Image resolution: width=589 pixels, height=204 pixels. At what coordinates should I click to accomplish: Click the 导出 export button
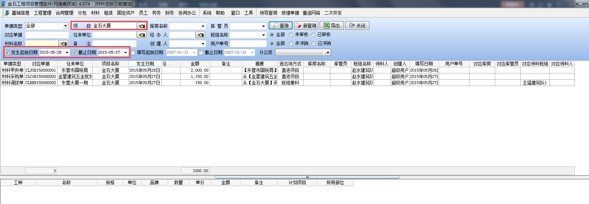pos(332,26)
